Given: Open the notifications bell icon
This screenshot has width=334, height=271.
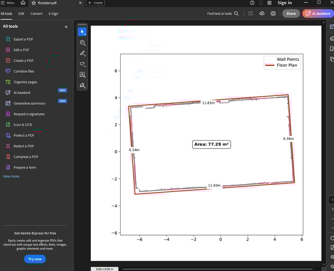Looking at the screenshot, I should pyautogui.click(x=261, y=3).
